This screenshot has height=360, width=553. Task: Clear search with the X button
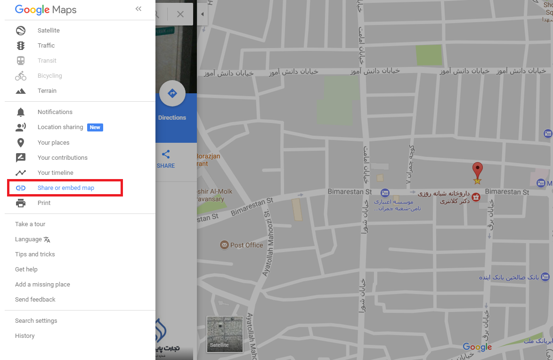tap(180, 14)
